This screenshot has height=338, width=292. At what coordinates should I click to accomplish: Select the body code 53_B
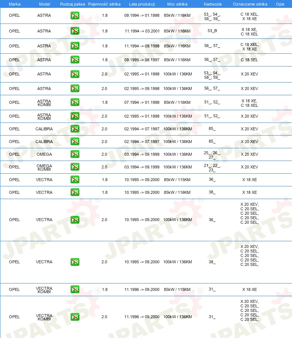(212, 31)
